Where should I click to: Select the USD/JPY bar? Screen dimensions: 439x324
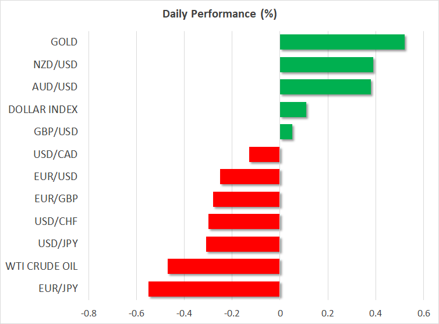[243, 244]
